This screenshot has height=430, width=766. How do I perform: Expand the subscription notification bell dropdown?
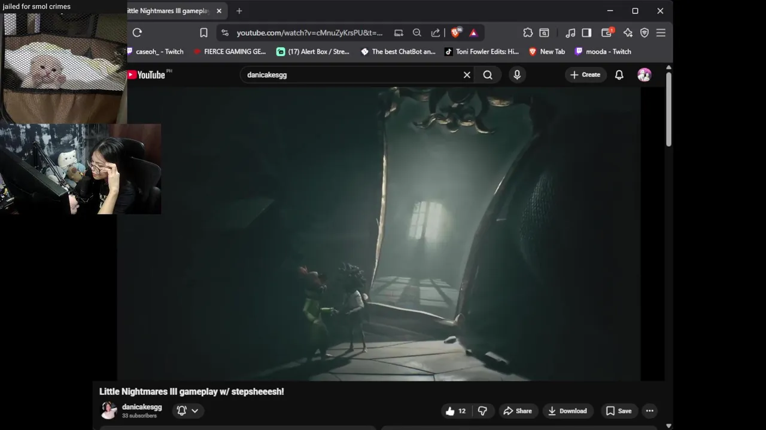click(188, 410)
